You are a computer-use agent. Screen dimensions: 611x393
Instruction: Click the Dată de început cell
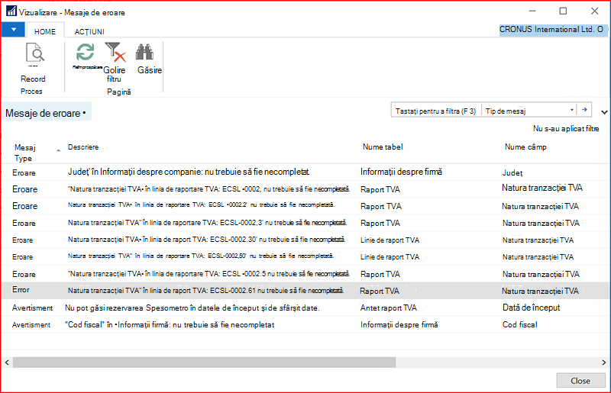531,308
